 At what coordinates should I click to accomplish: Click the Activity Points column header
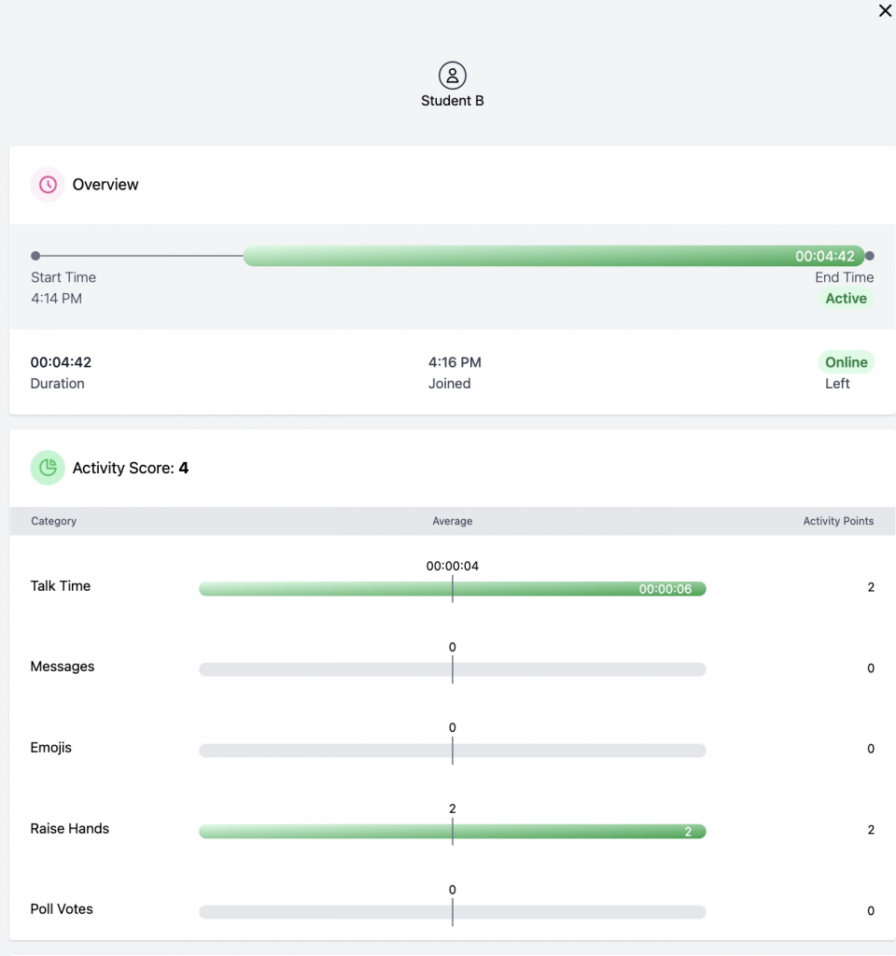coord(838,521)
